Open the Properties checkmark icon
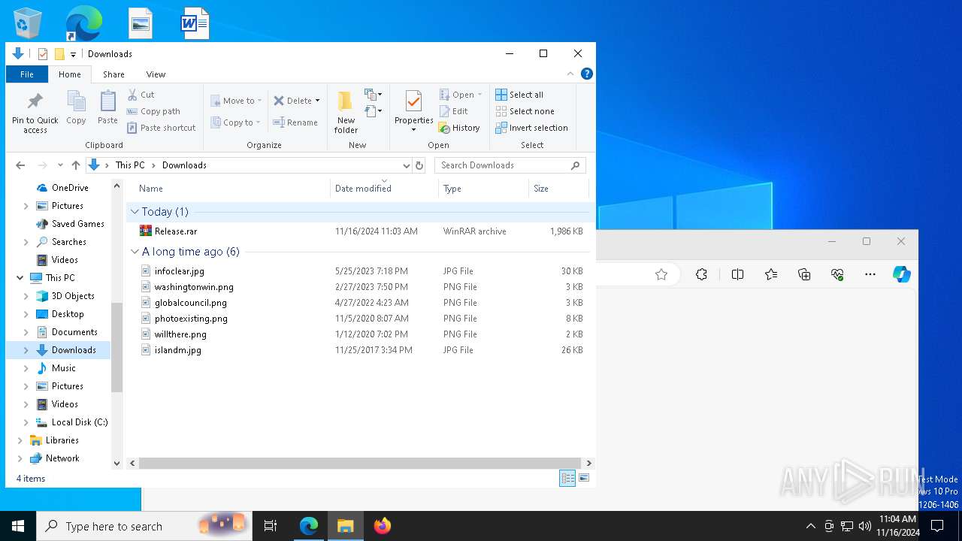This screenshot has height=541, width=962. coord(413,101)
